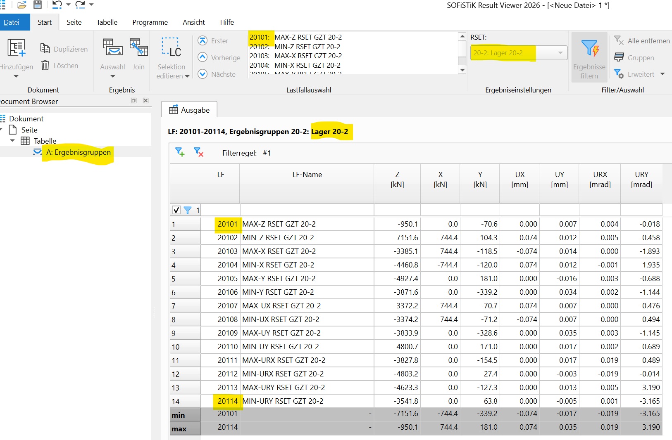Click the add filter rule icon
The height and width of the screenshot is (440, 672).
[180, 152]
